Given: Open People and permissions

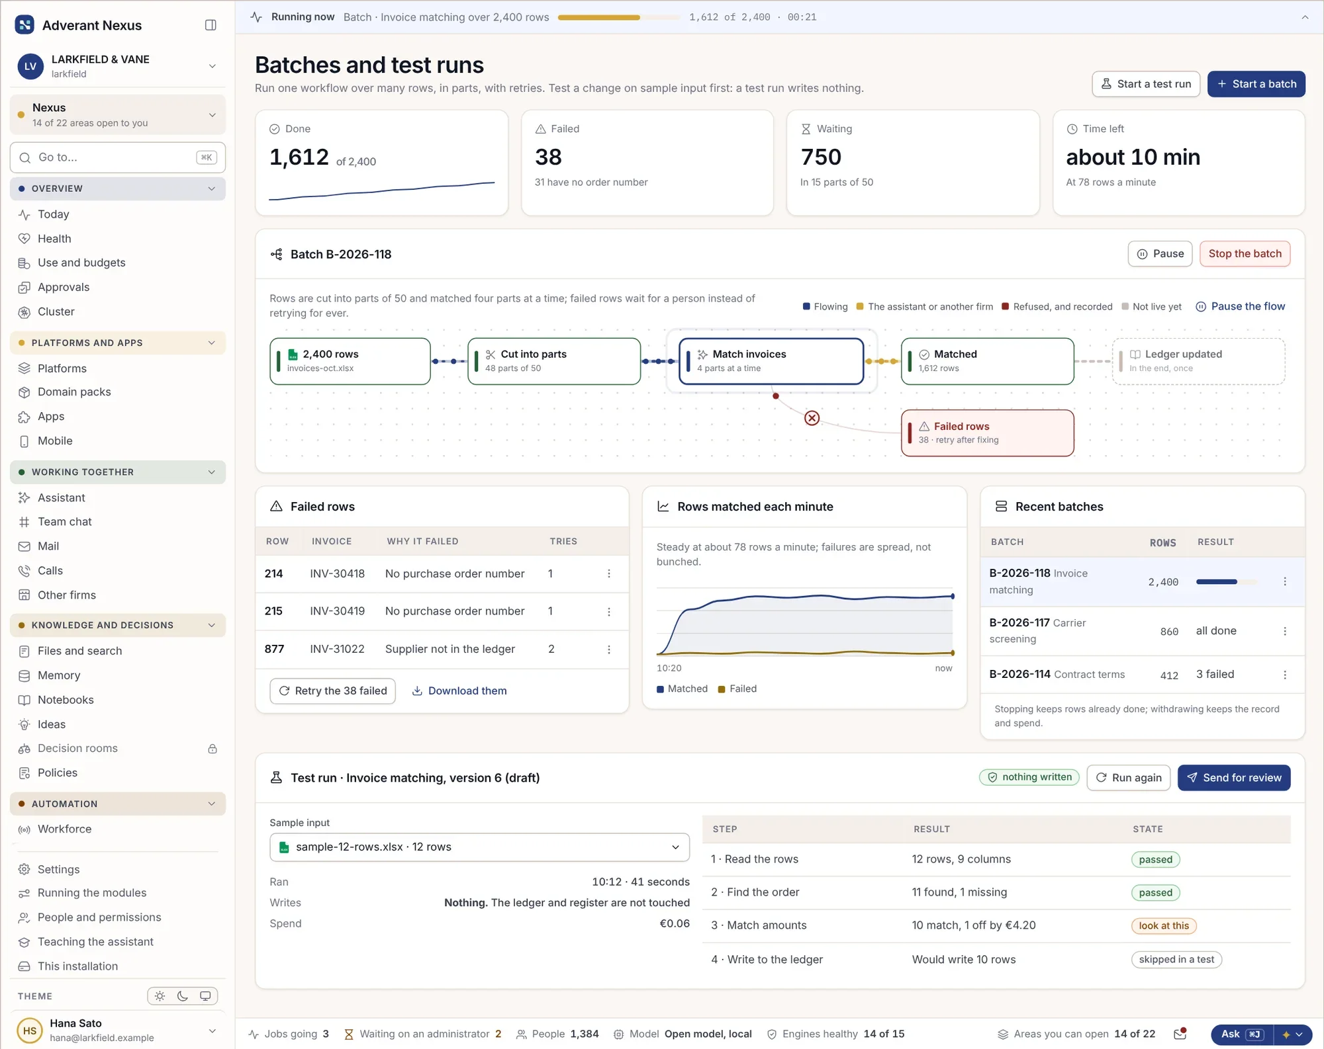Looking at the screenshot, I should (x=118, y=917).
